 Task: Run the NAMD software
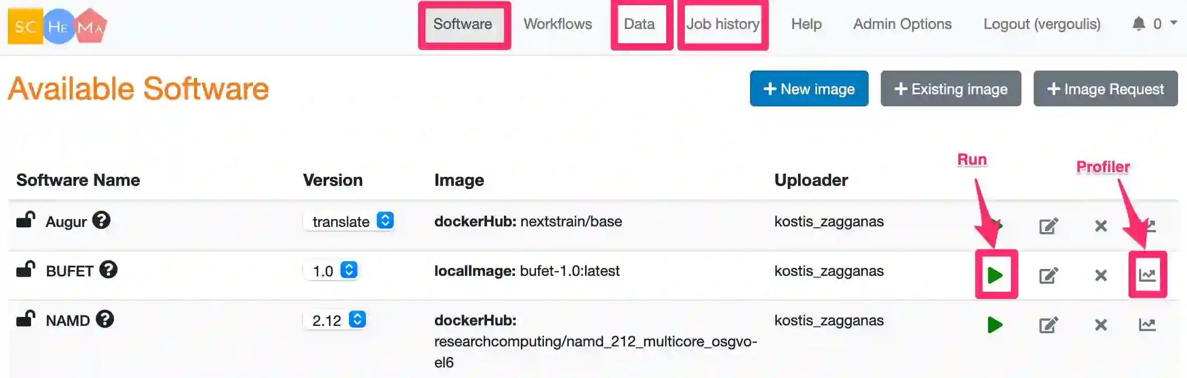click(995, 324)
